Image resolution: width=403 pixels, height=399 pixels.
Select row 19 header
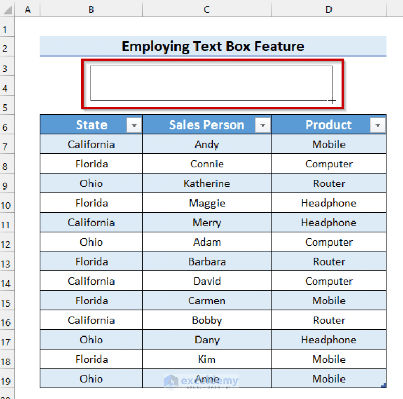(x=7, y=379)
